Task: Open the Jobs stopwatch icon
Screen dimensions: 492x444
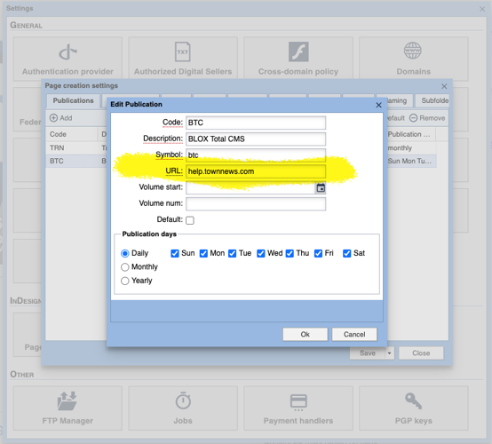Action: (183, 400)
